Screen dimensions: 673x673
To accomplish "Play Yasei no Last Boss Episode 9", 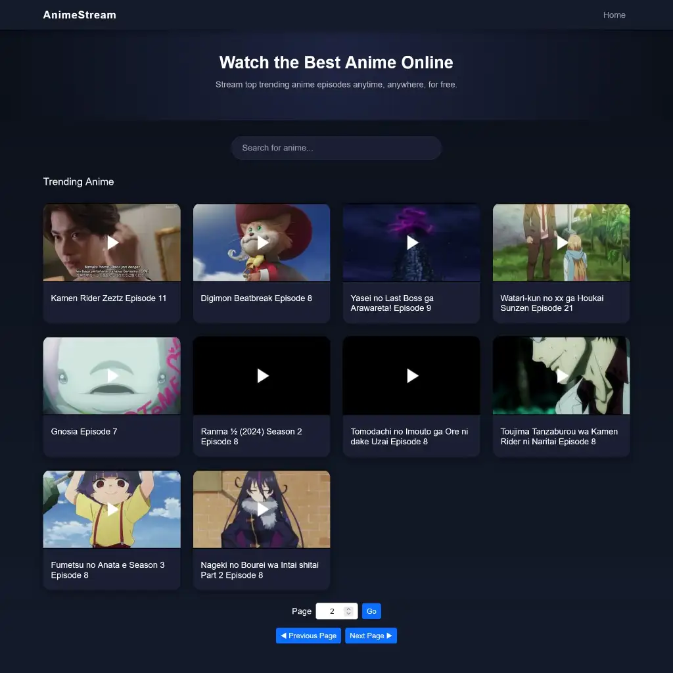I will point(412,243).
